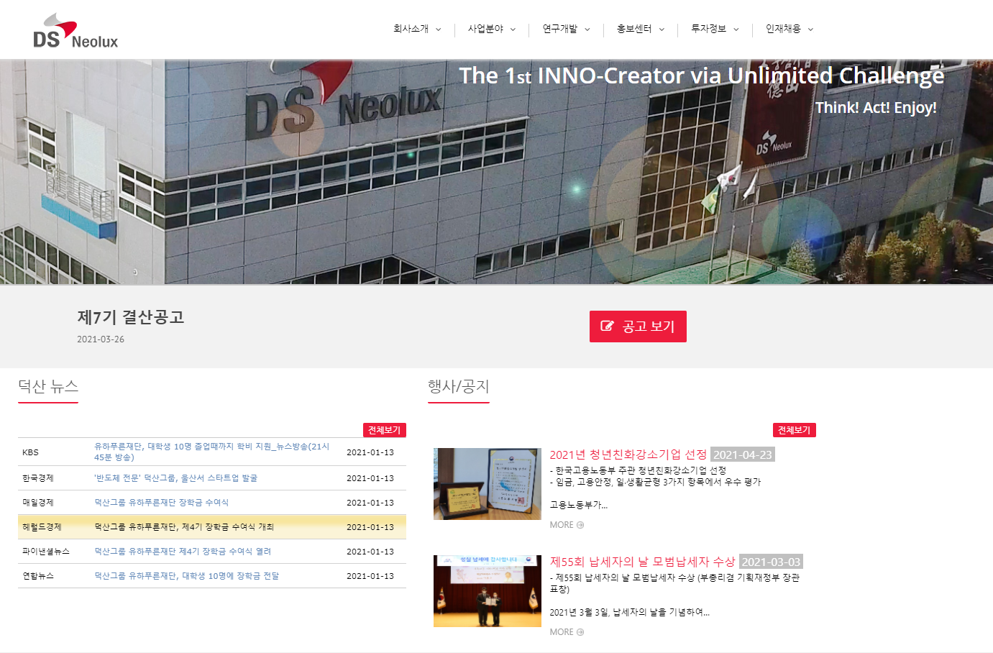Click 전체보기 button above 행사/공지 list

click(794, 430)
